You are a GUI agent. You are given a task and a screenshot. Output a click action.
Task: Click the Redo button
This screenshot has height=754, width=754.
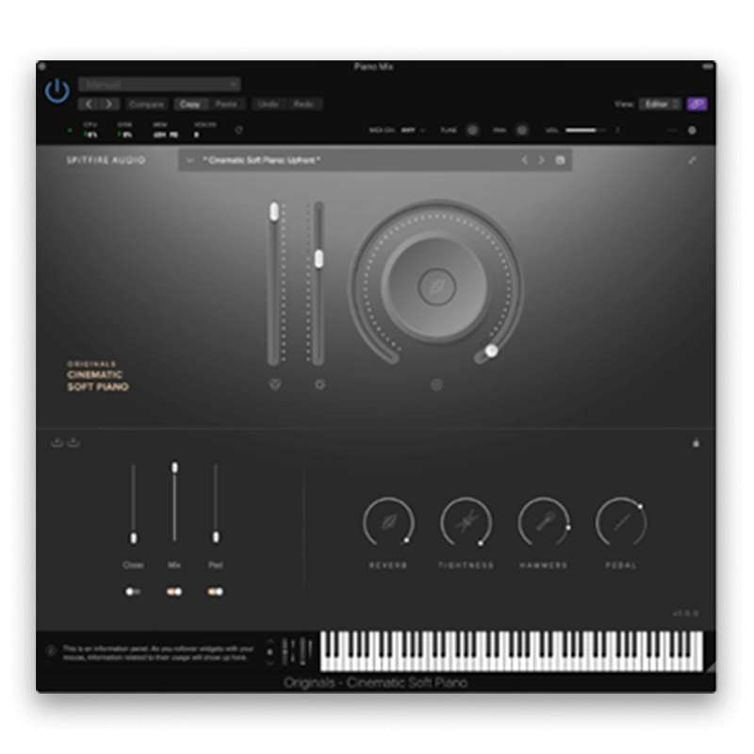(x=303, y=105)
